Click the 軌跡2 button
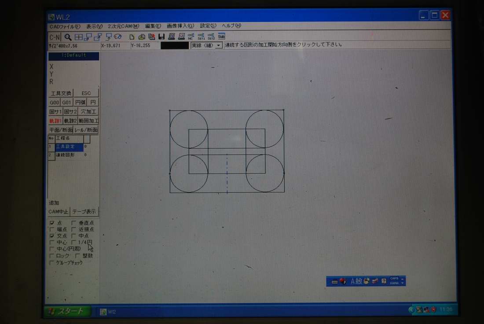484x324 pixels. [x=70, y=121]
